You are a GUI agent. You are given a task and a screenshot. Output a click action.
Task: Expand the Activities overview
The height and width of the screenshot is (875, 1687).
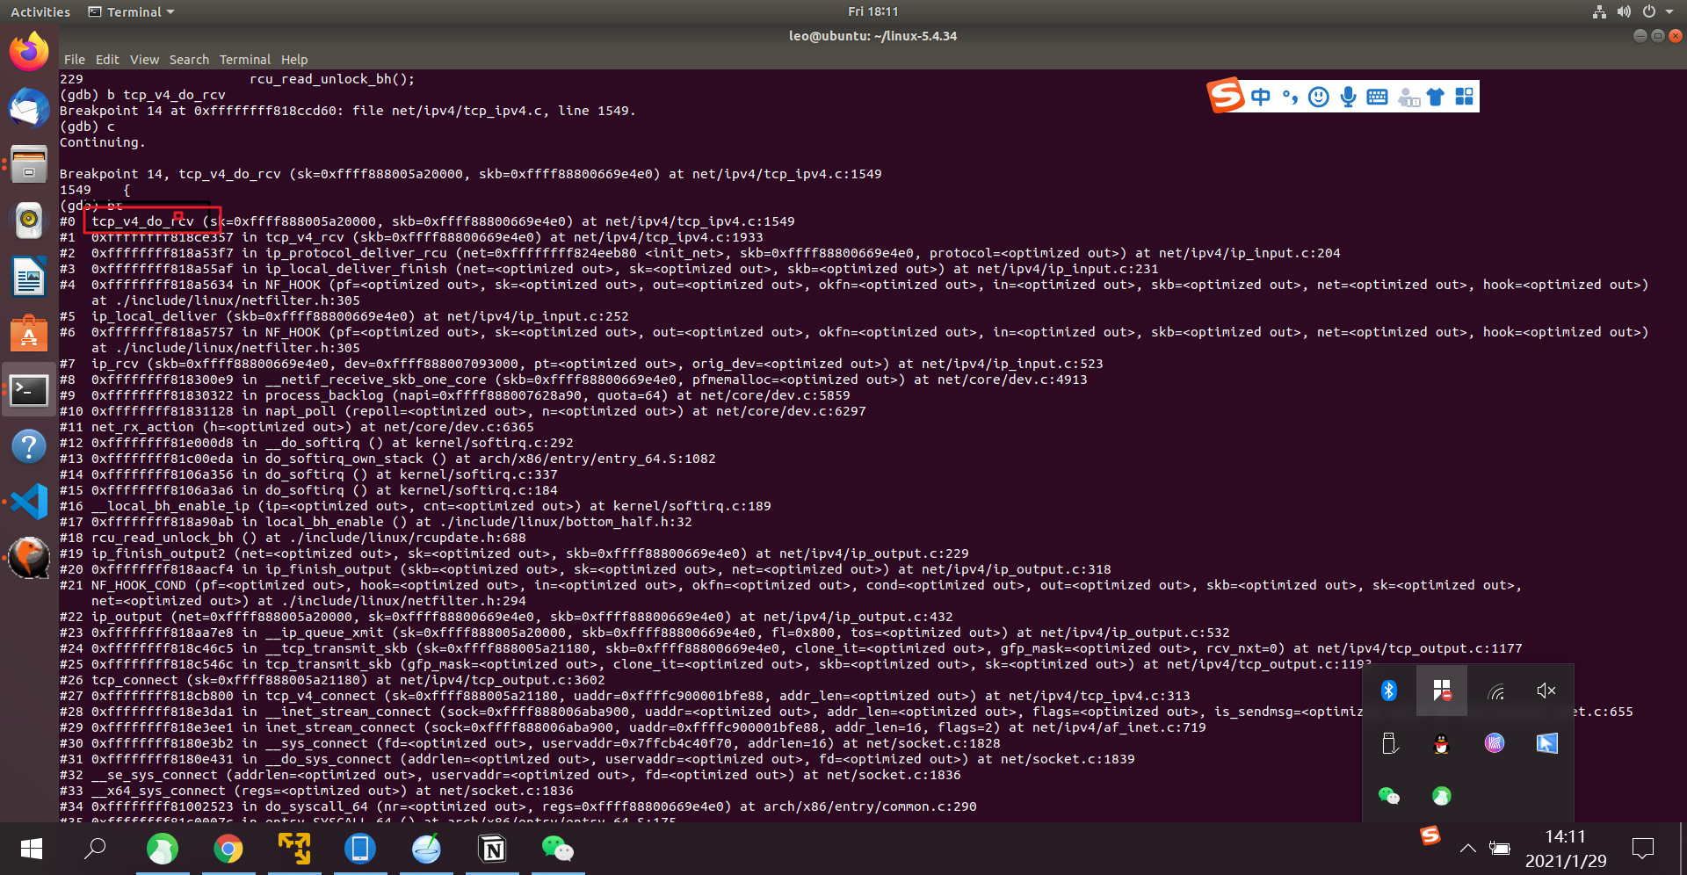pyautogui.click(x=40, y=11)
